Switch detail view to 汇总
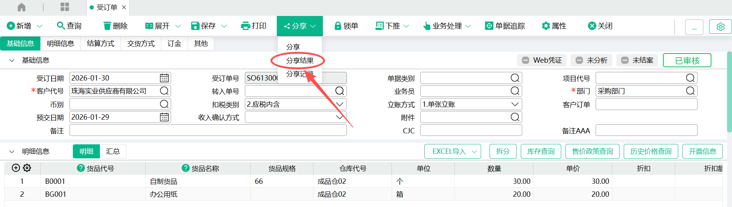 click(x=113, y=152)
